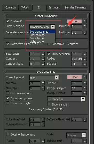Adjust the Min rate spinner
The image size is (94, 144).
[x=43, y=83]
